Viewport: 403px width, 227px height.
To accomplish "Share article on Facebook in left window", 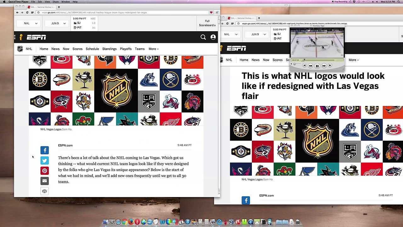I will coord(44,150).
